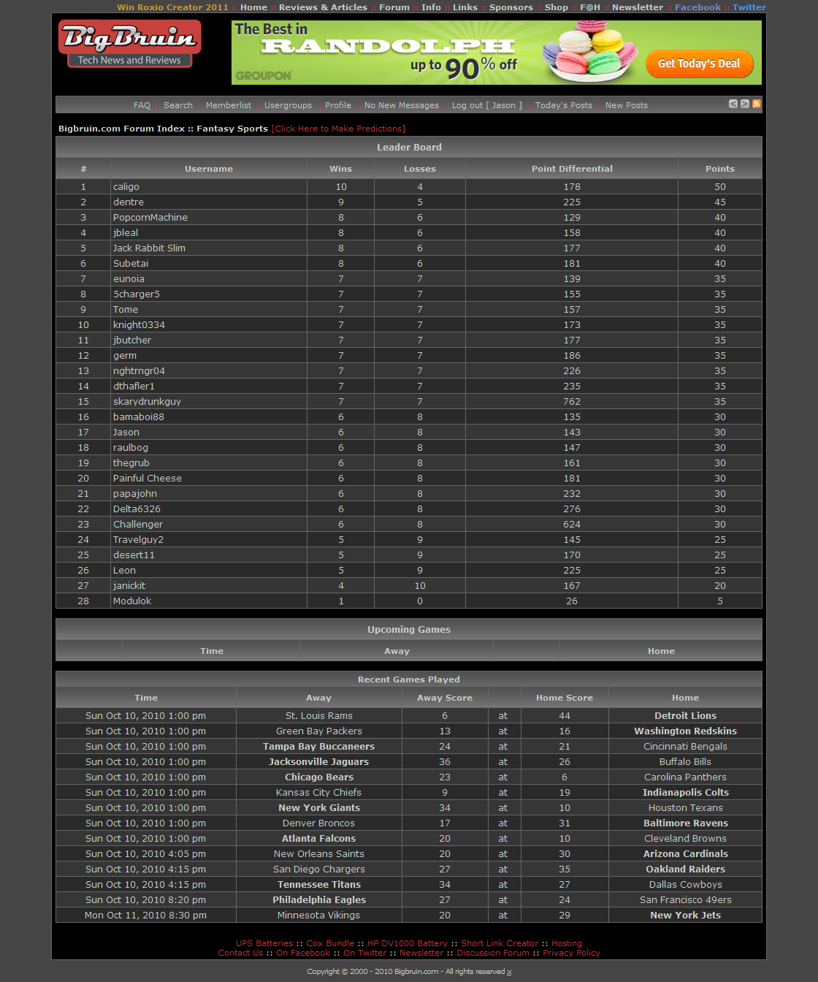Image resolution: width=818 pixels, height=982 pixels.
Task: Go to the Sponsors page
Action: (x=511, y=7)
